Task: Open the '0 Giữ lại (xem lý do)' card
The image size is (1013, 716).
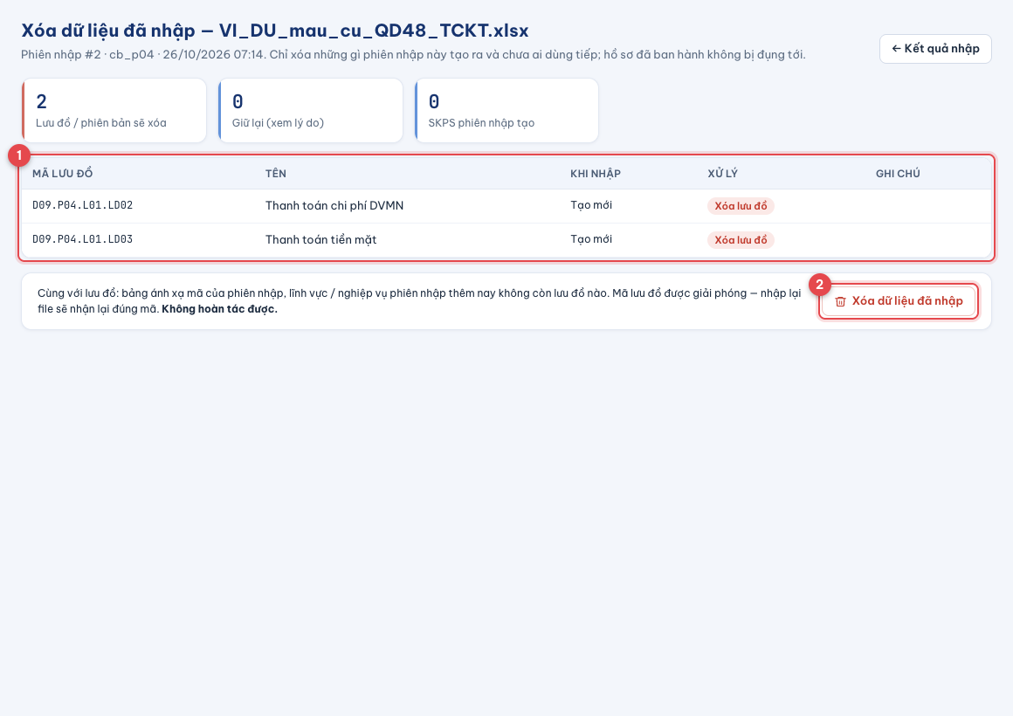Action: pos(311,111)
